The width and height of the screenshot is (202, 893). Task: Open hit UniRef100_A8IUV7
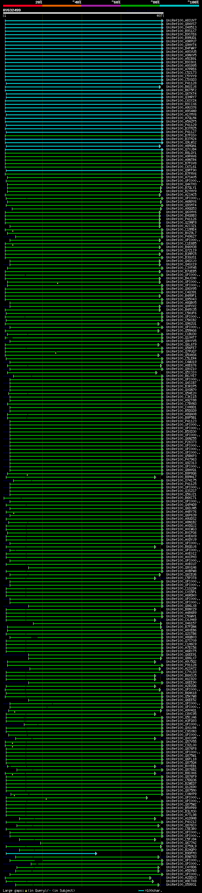point(181,21)
